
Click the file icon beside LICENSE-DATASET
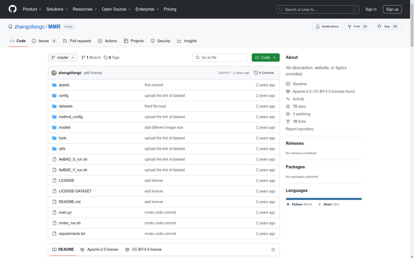pos(54,191)
